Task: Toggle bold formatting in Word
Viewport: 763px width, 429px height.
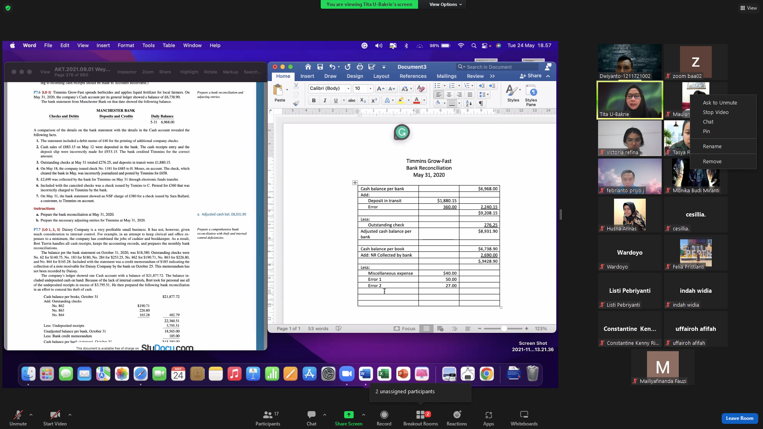Action: 314,100
